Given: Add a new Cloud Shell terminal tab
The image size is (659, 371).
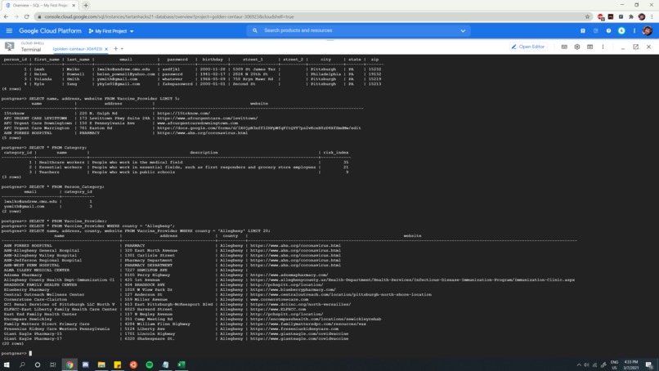Looking at the screenshot, I should coord(115,49).
